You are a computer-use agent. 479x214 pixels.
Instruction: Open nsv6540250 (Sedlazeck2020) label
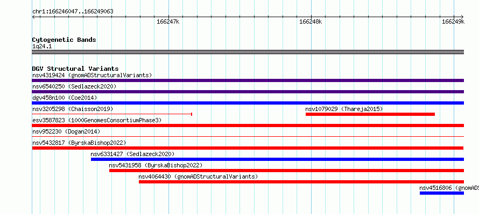[x=74, y=86]
